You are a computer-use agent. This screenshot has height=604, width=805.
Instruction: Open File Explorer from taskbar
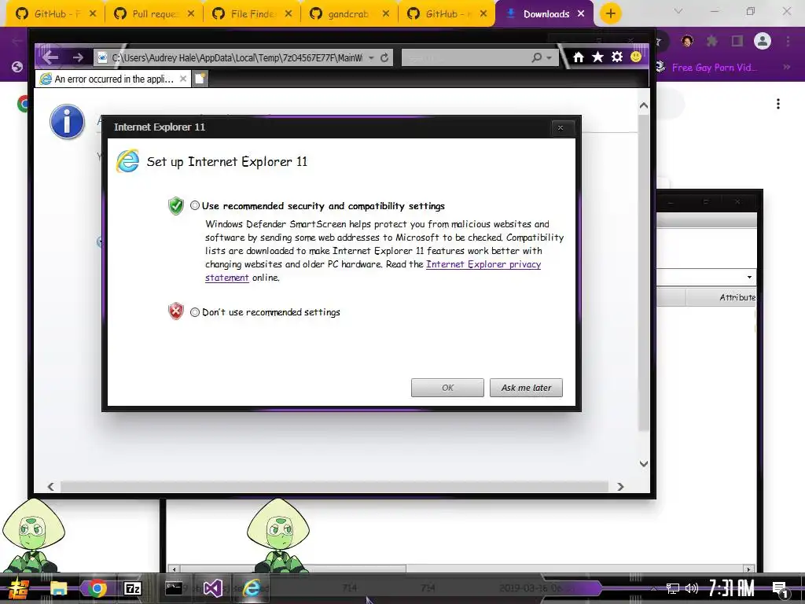[x=58, y=588]
